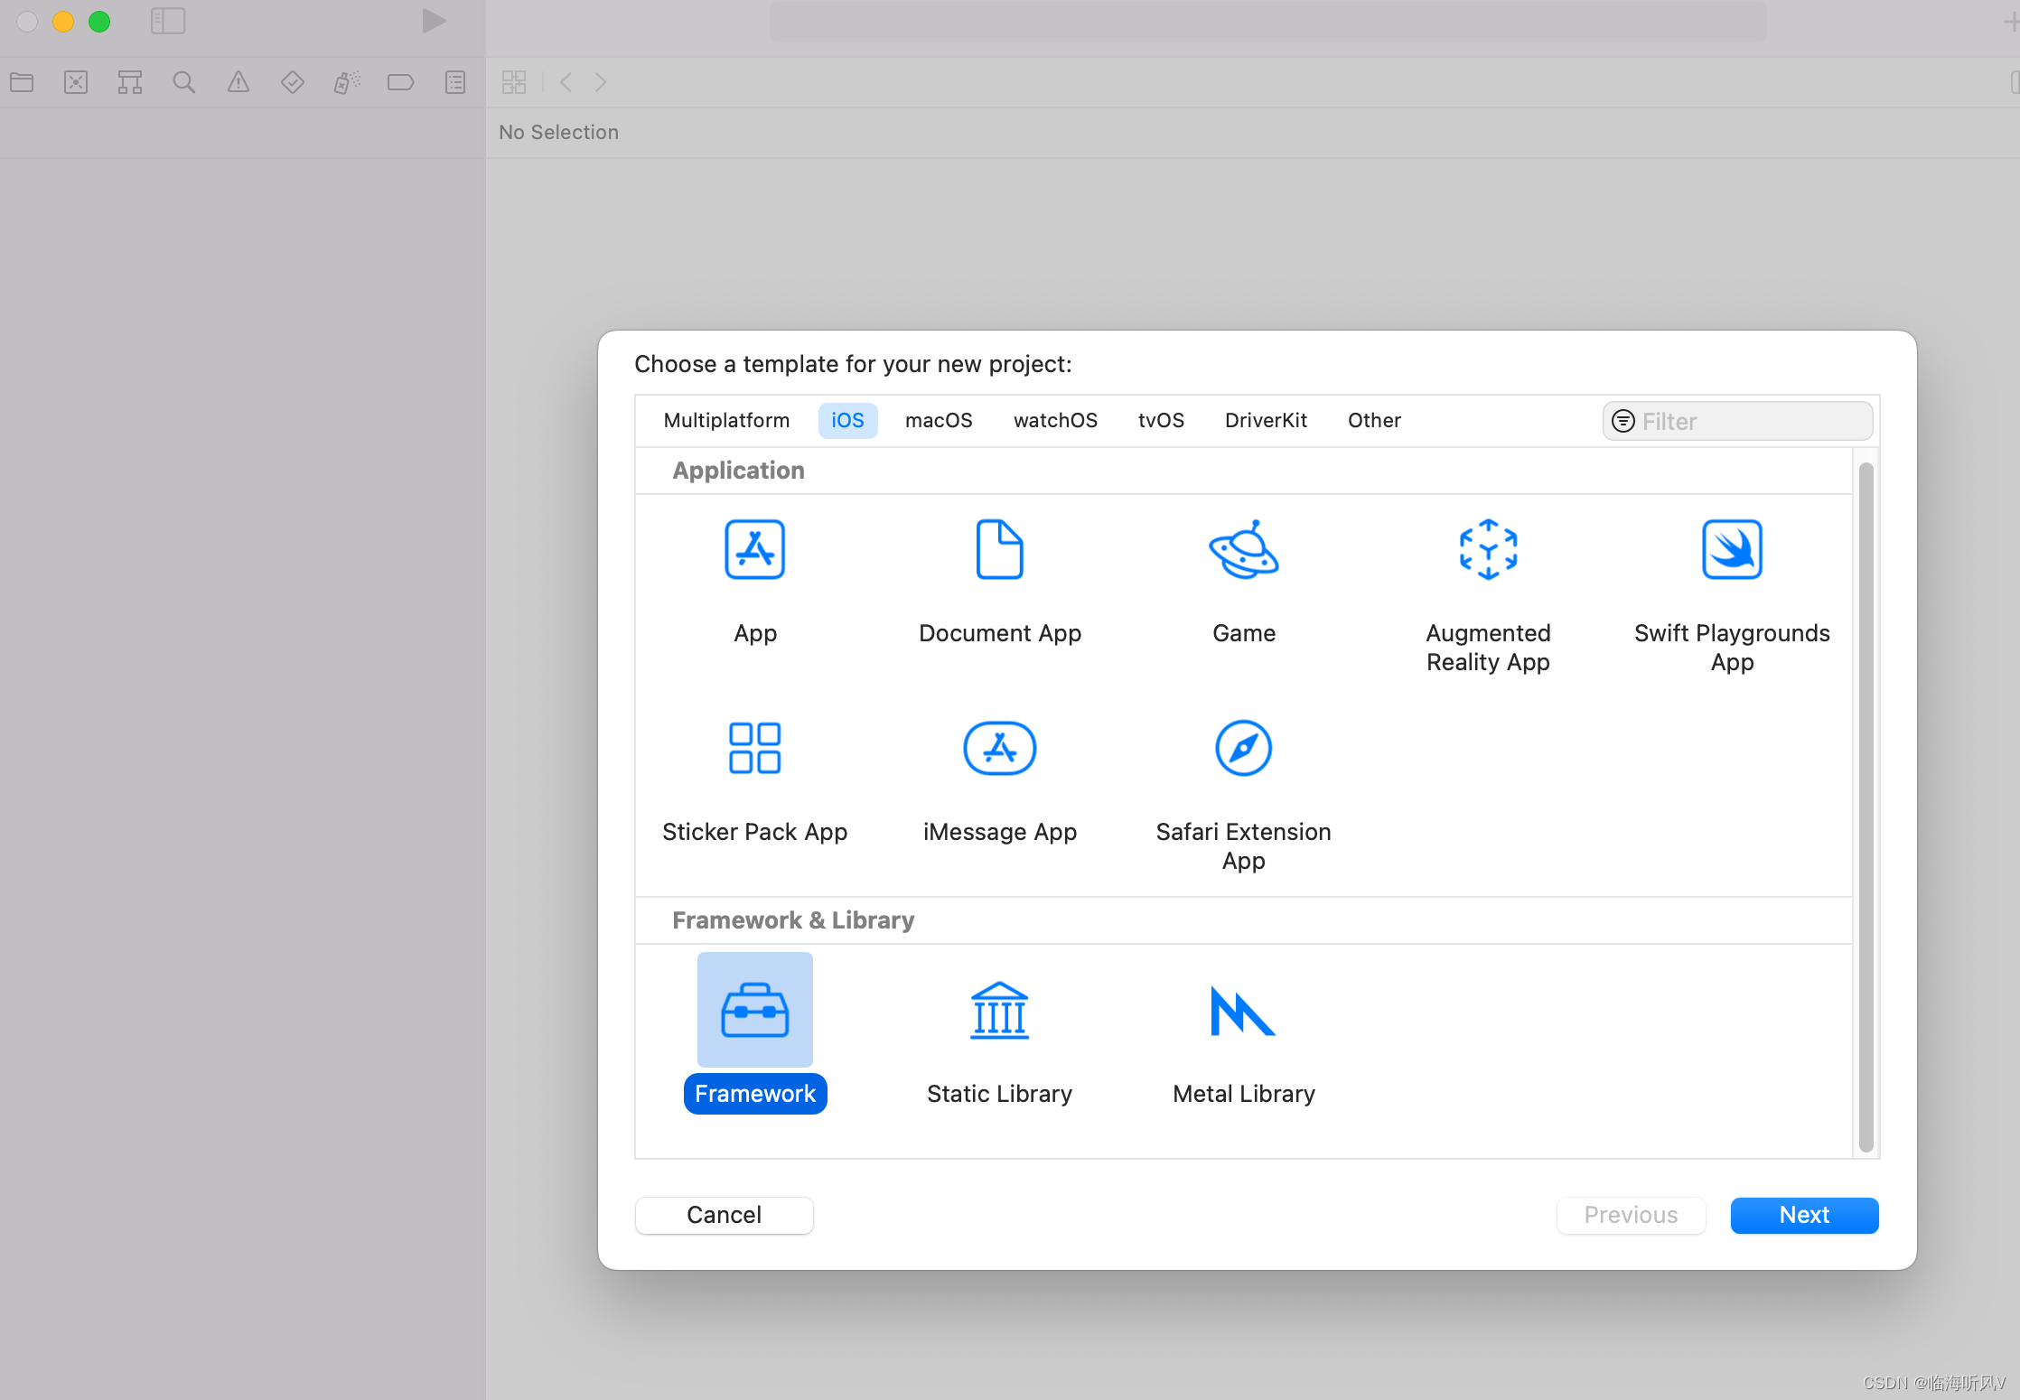Select the Framework template

(755, 1033)
